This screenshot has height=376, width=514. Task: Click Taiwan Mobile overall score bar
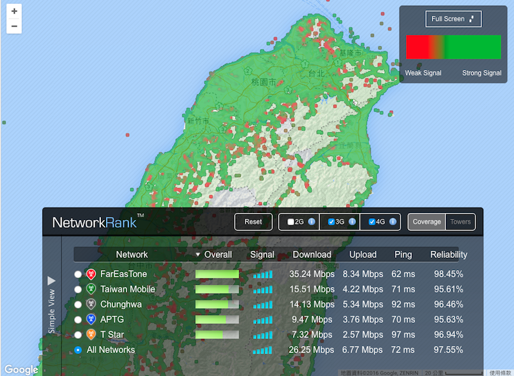217,289
